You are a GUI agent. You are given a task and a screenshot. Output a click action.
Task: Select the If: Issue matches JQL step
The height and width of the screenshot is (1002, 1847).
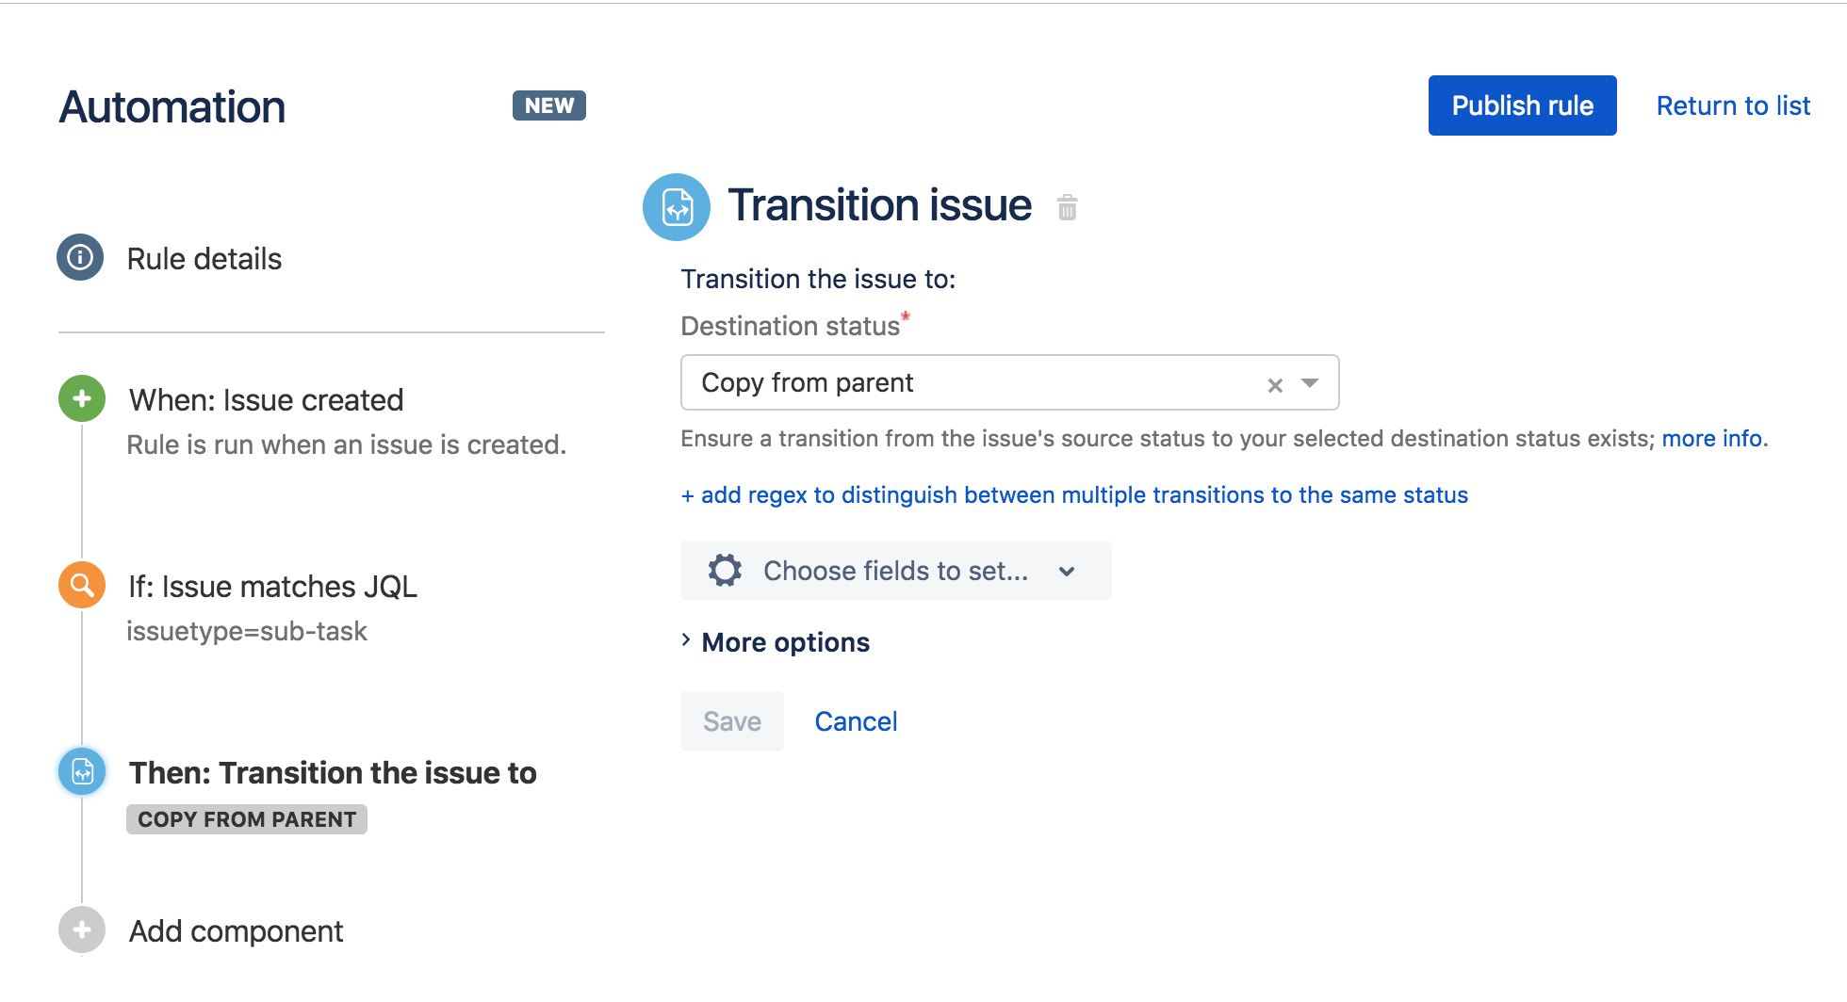click(273, 585)
